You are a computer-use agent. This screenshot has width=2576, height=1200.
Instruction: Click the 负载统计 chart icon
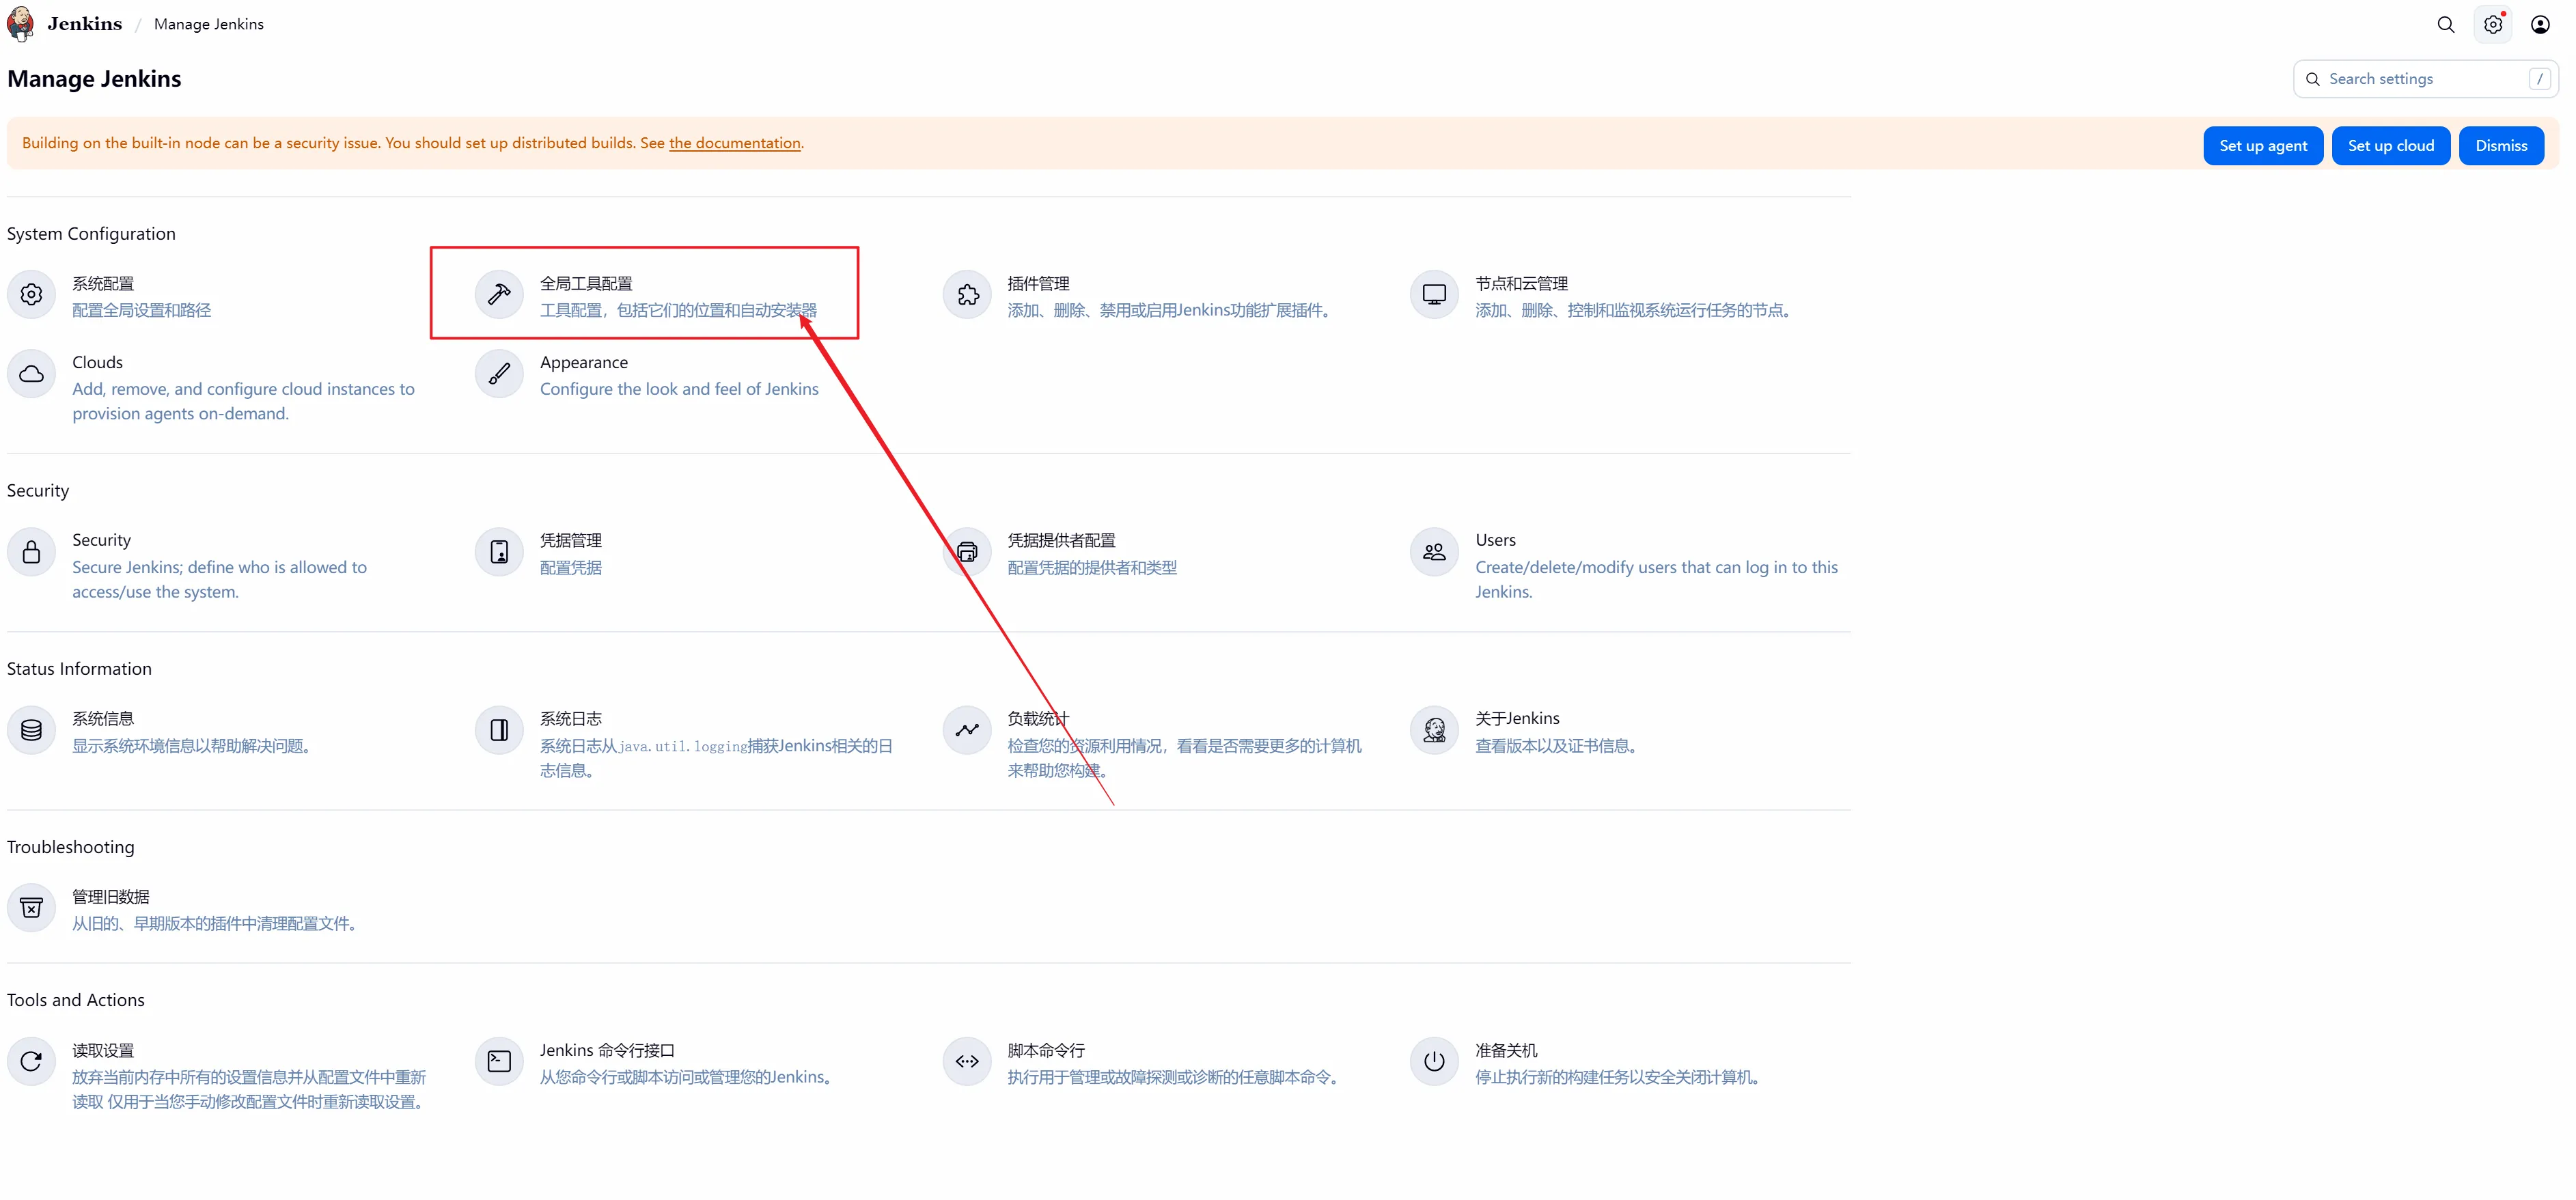[967, 730]
